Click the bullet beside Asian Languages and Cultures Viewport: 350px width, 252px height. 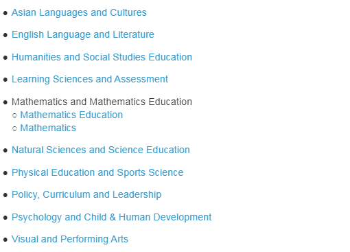point(5,13)
